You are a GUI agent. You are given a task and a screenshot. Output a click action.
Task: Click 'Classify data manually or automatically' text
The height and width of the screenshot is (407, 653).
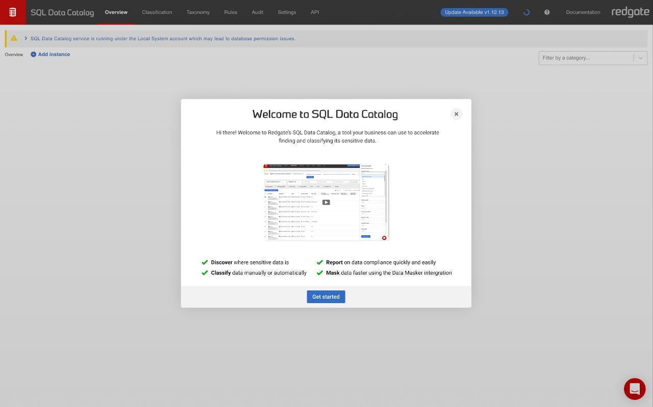pos(259,273)
